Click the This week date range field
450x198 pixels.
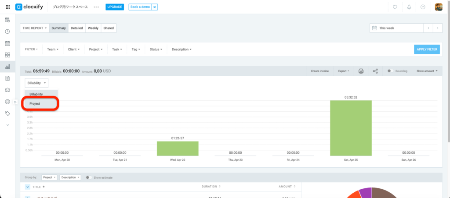396,28
